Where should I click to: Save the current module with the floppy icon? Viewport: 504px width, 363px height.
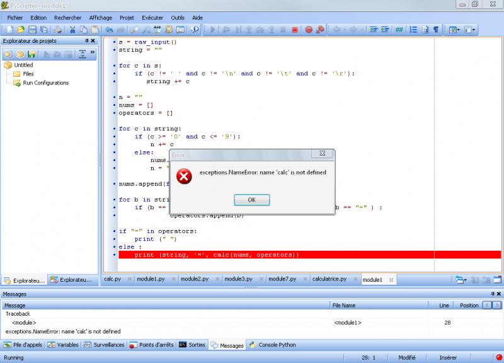32,30
